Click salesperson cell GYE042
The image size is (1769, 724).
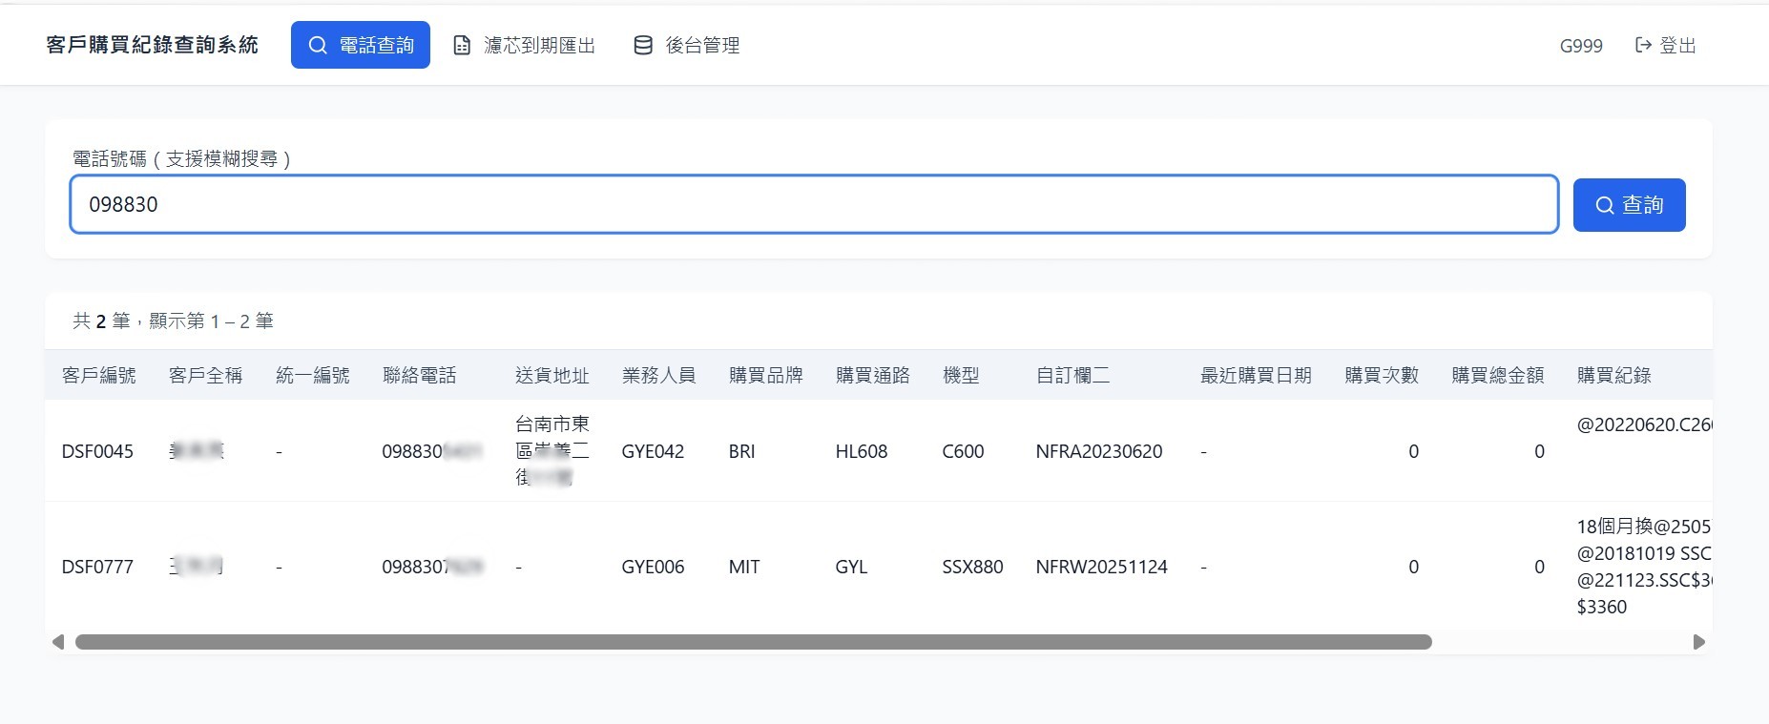[653, 451]
